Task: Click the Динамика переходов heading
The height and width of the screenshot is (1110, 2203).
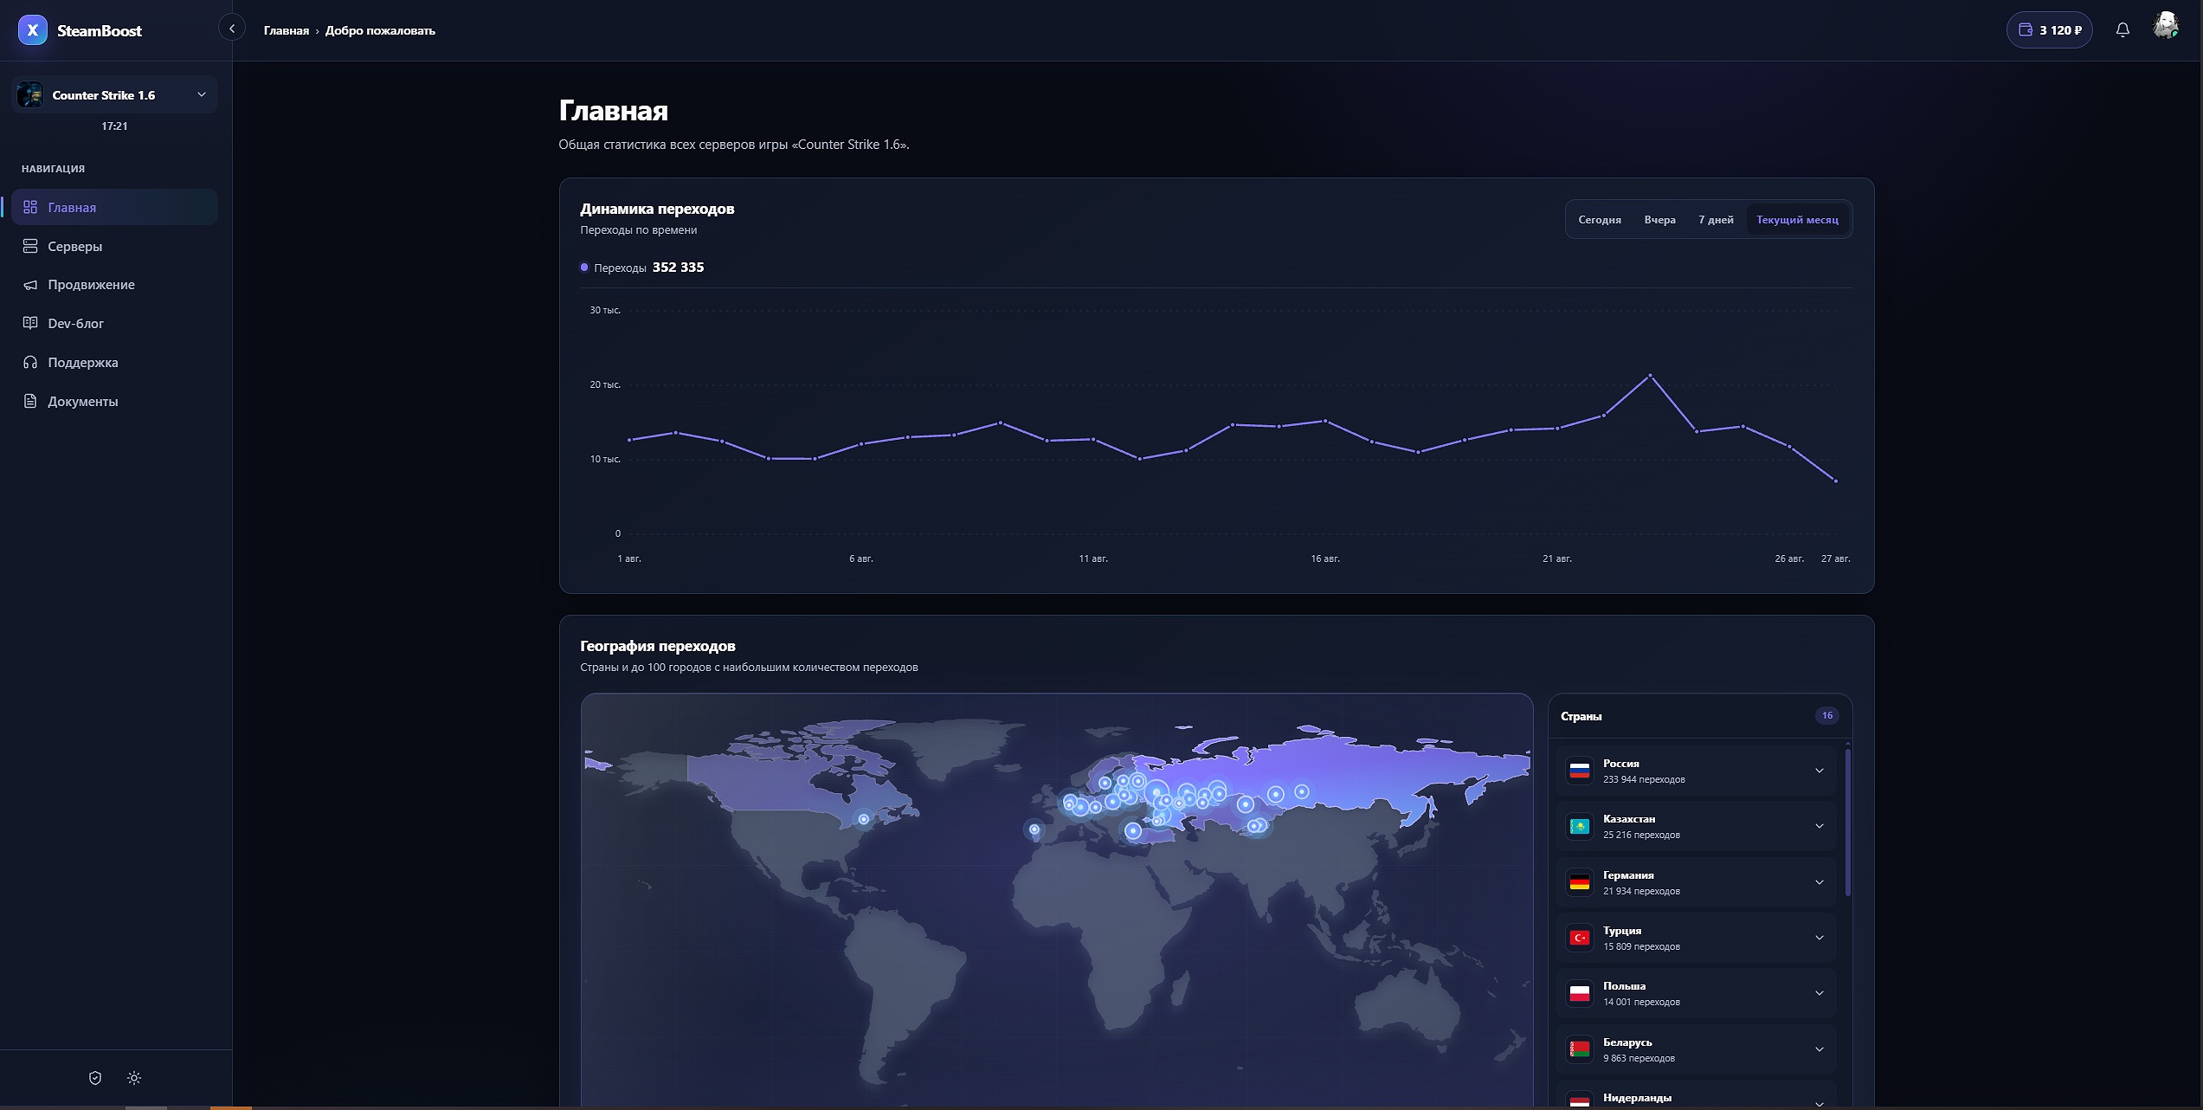Action: pyautogui.click(x=657, y=209)
